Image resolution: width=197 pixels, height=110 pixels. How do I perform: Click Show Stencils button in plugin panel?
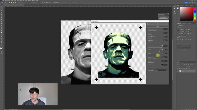pyautogui.click(x=163, y=18)
